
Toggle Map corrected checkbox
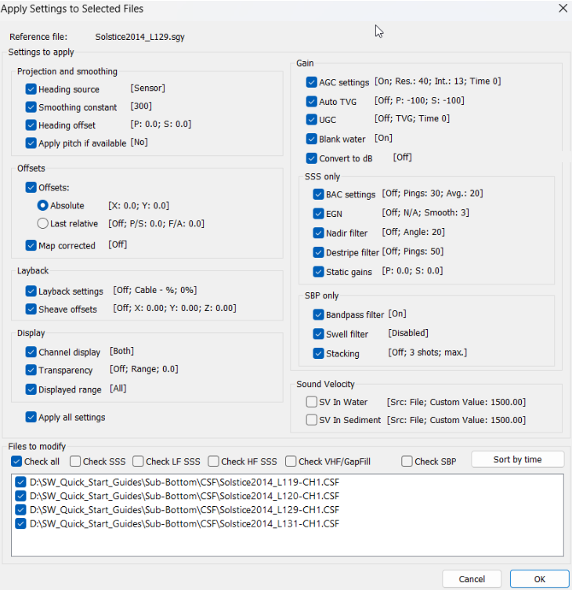31,246
